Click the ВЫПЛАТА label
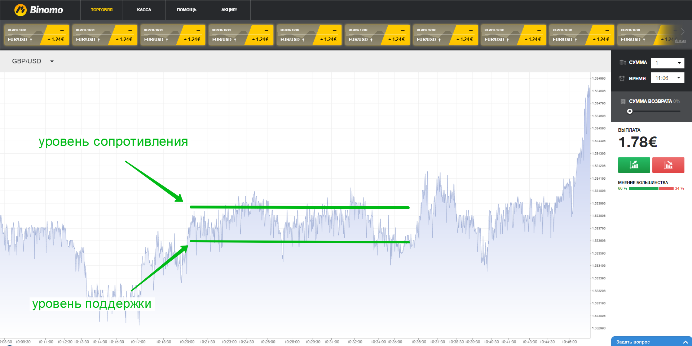 (629, 130)
